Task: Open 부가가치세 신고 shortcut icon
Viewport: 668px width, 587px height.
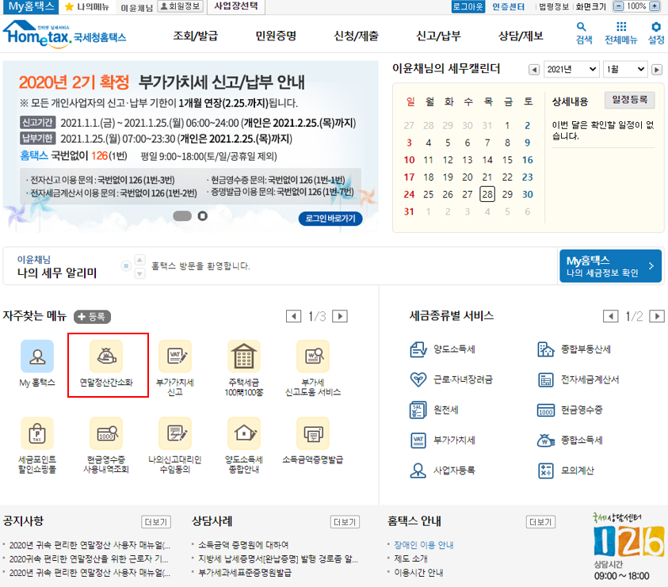Action: tap(175, 356)
